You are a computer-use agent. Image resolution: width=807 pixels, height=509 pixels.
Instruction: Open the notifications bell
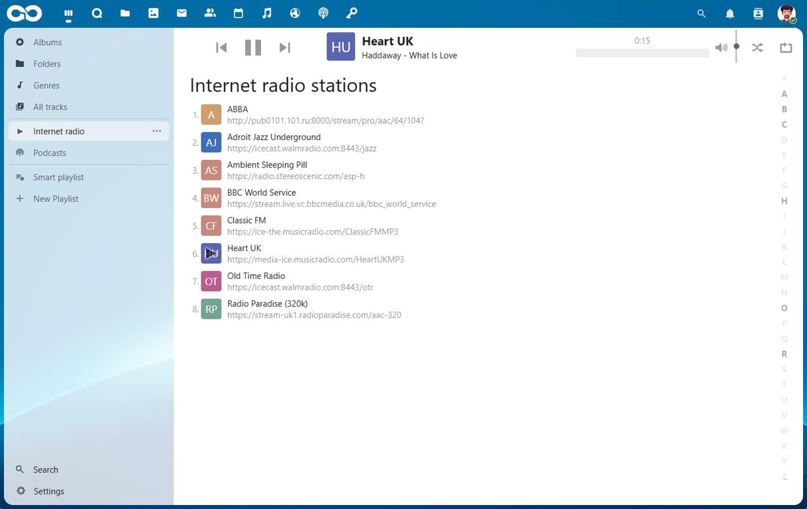tap(730, 13)
